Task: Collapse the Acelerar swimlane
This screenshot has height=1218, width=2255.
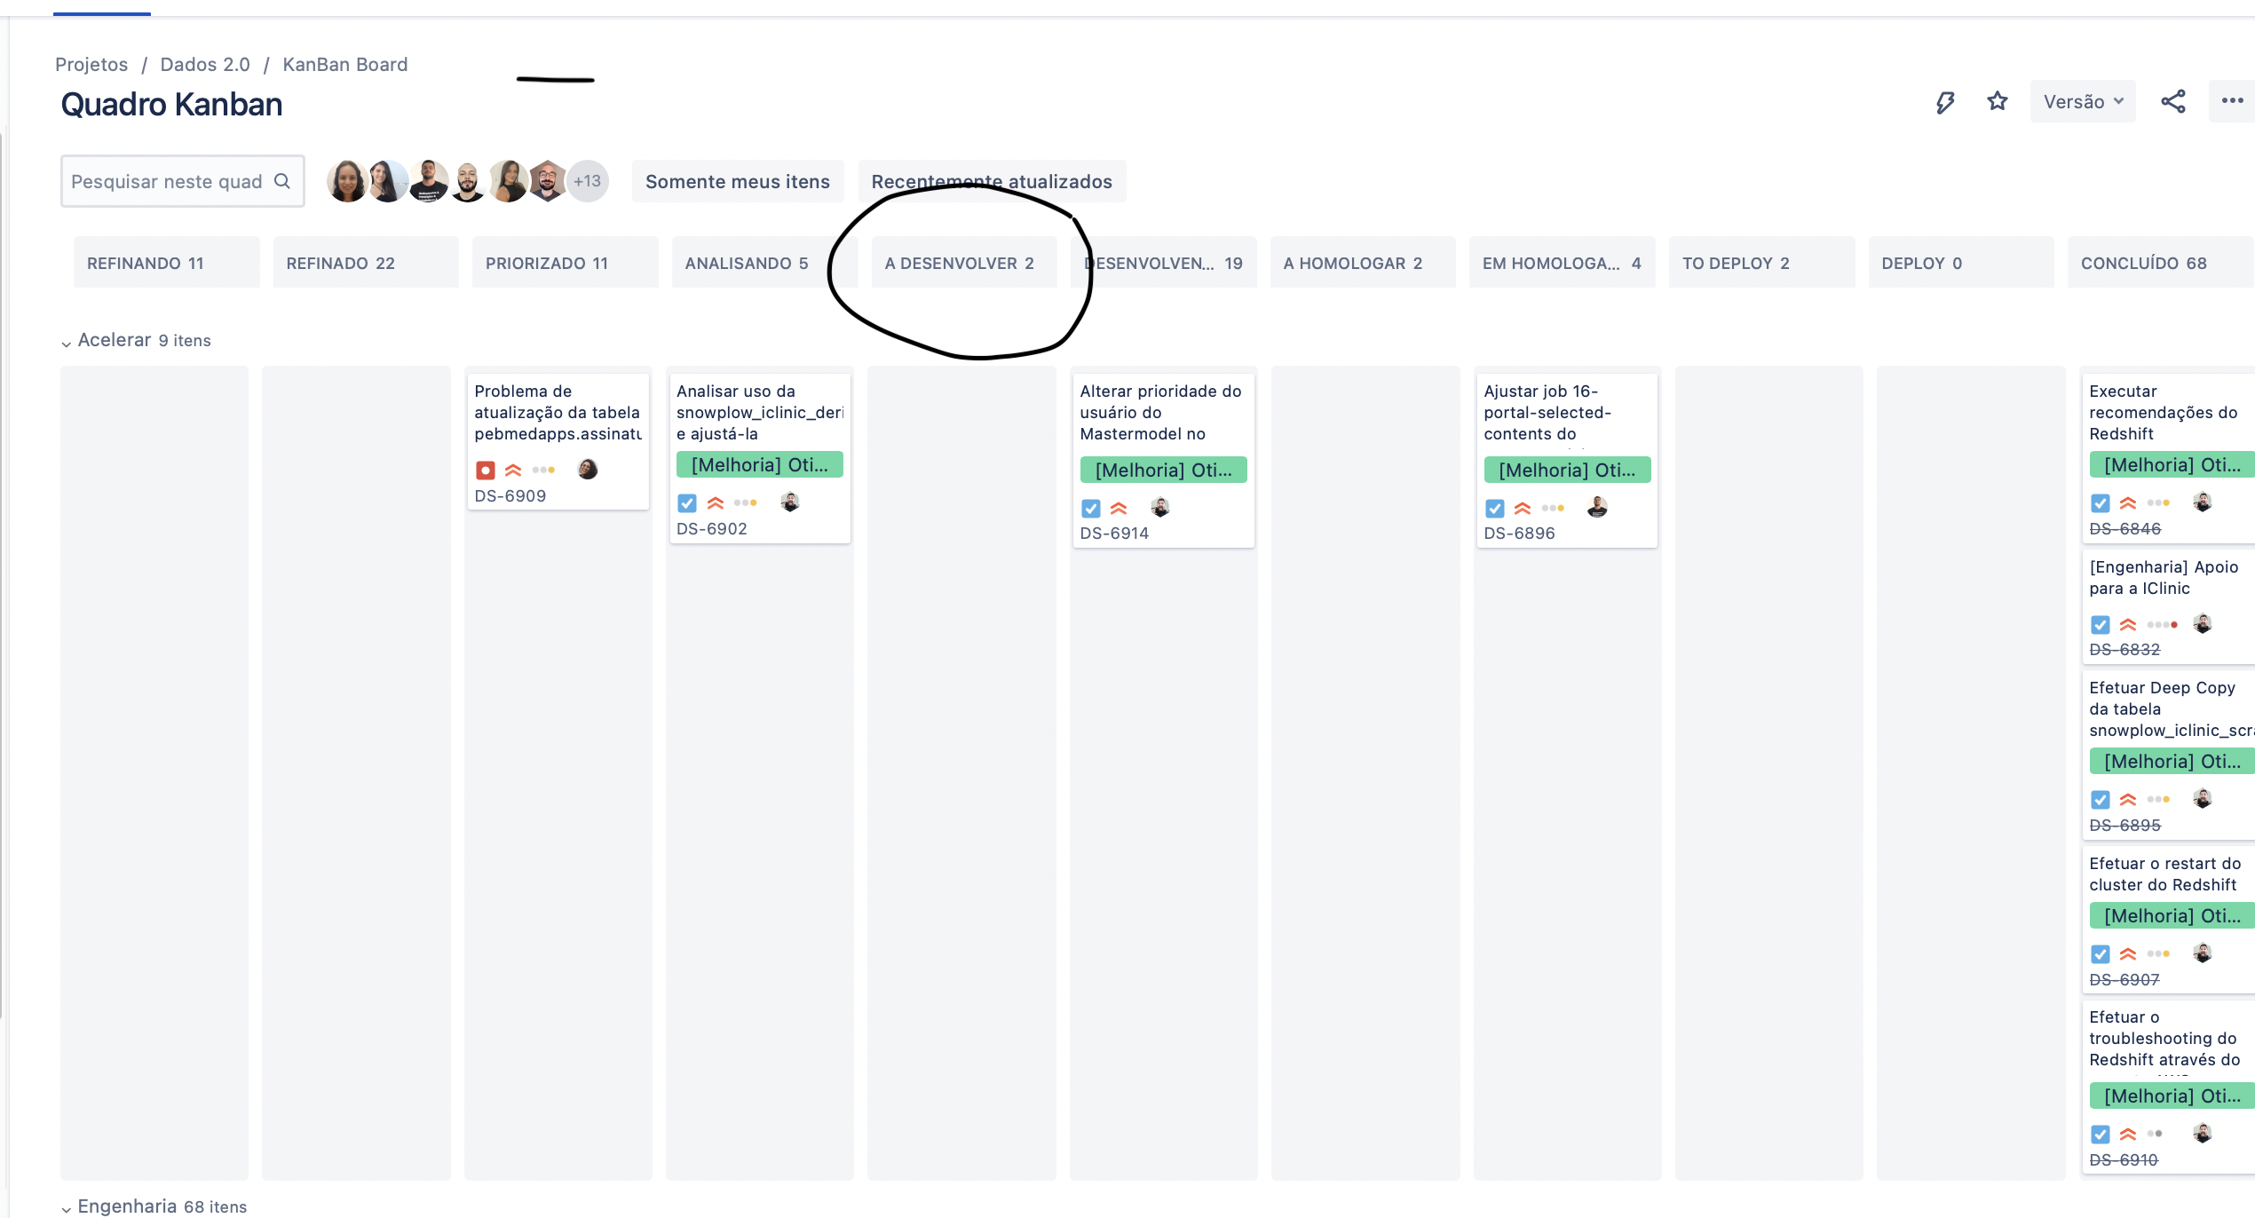Action: click(67, 343)
